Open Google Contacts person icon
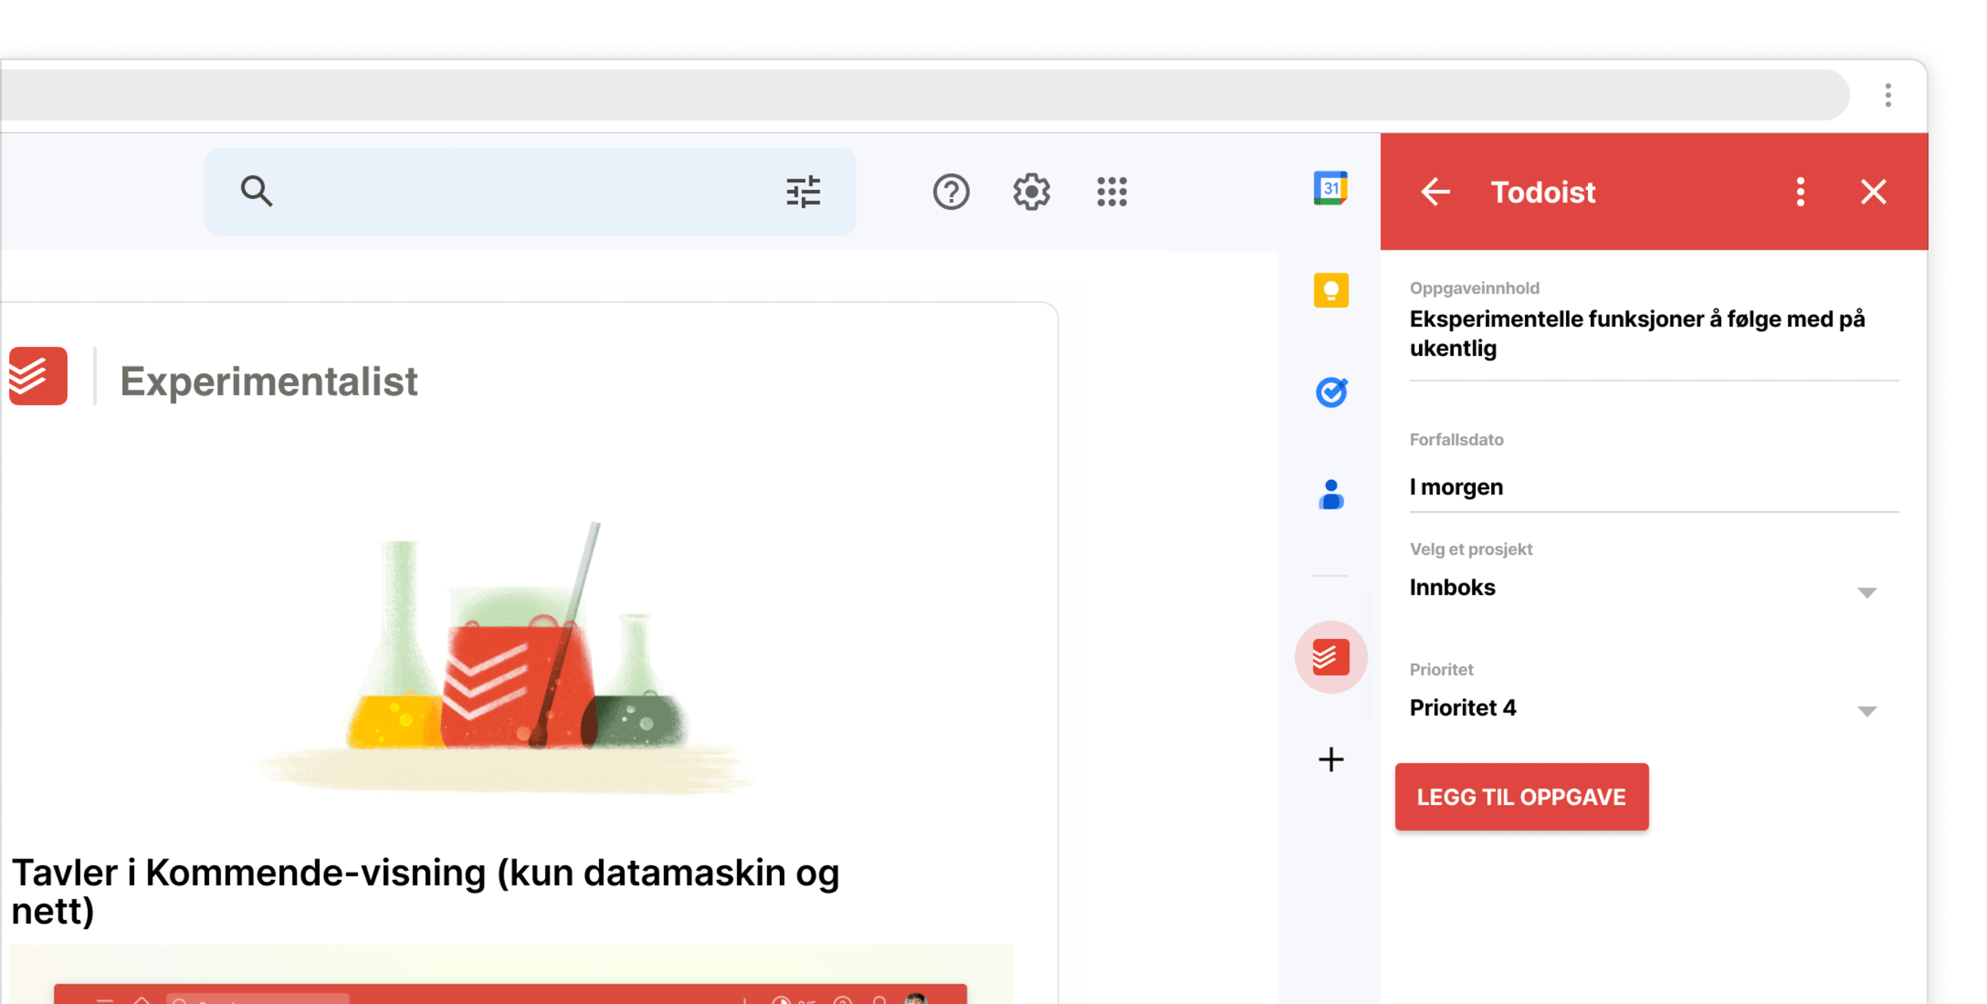This screenshot has height=1004, width=1987. click(x=1330, y=494)
